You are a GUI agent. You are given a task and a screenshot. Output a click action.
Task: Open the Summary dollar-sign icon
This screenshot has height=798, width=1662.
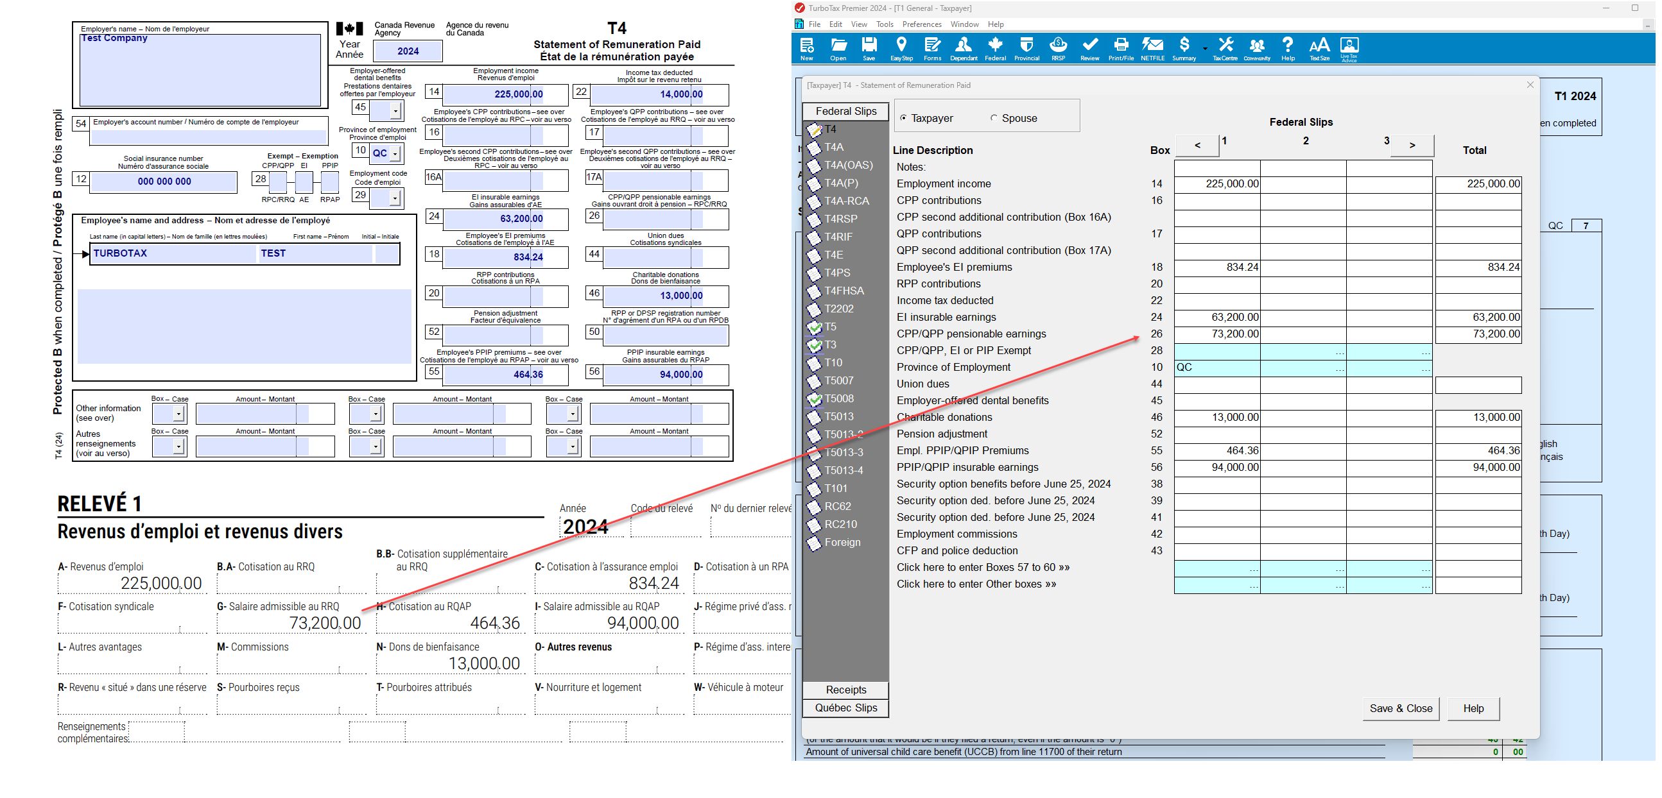tap(1184, 49)
